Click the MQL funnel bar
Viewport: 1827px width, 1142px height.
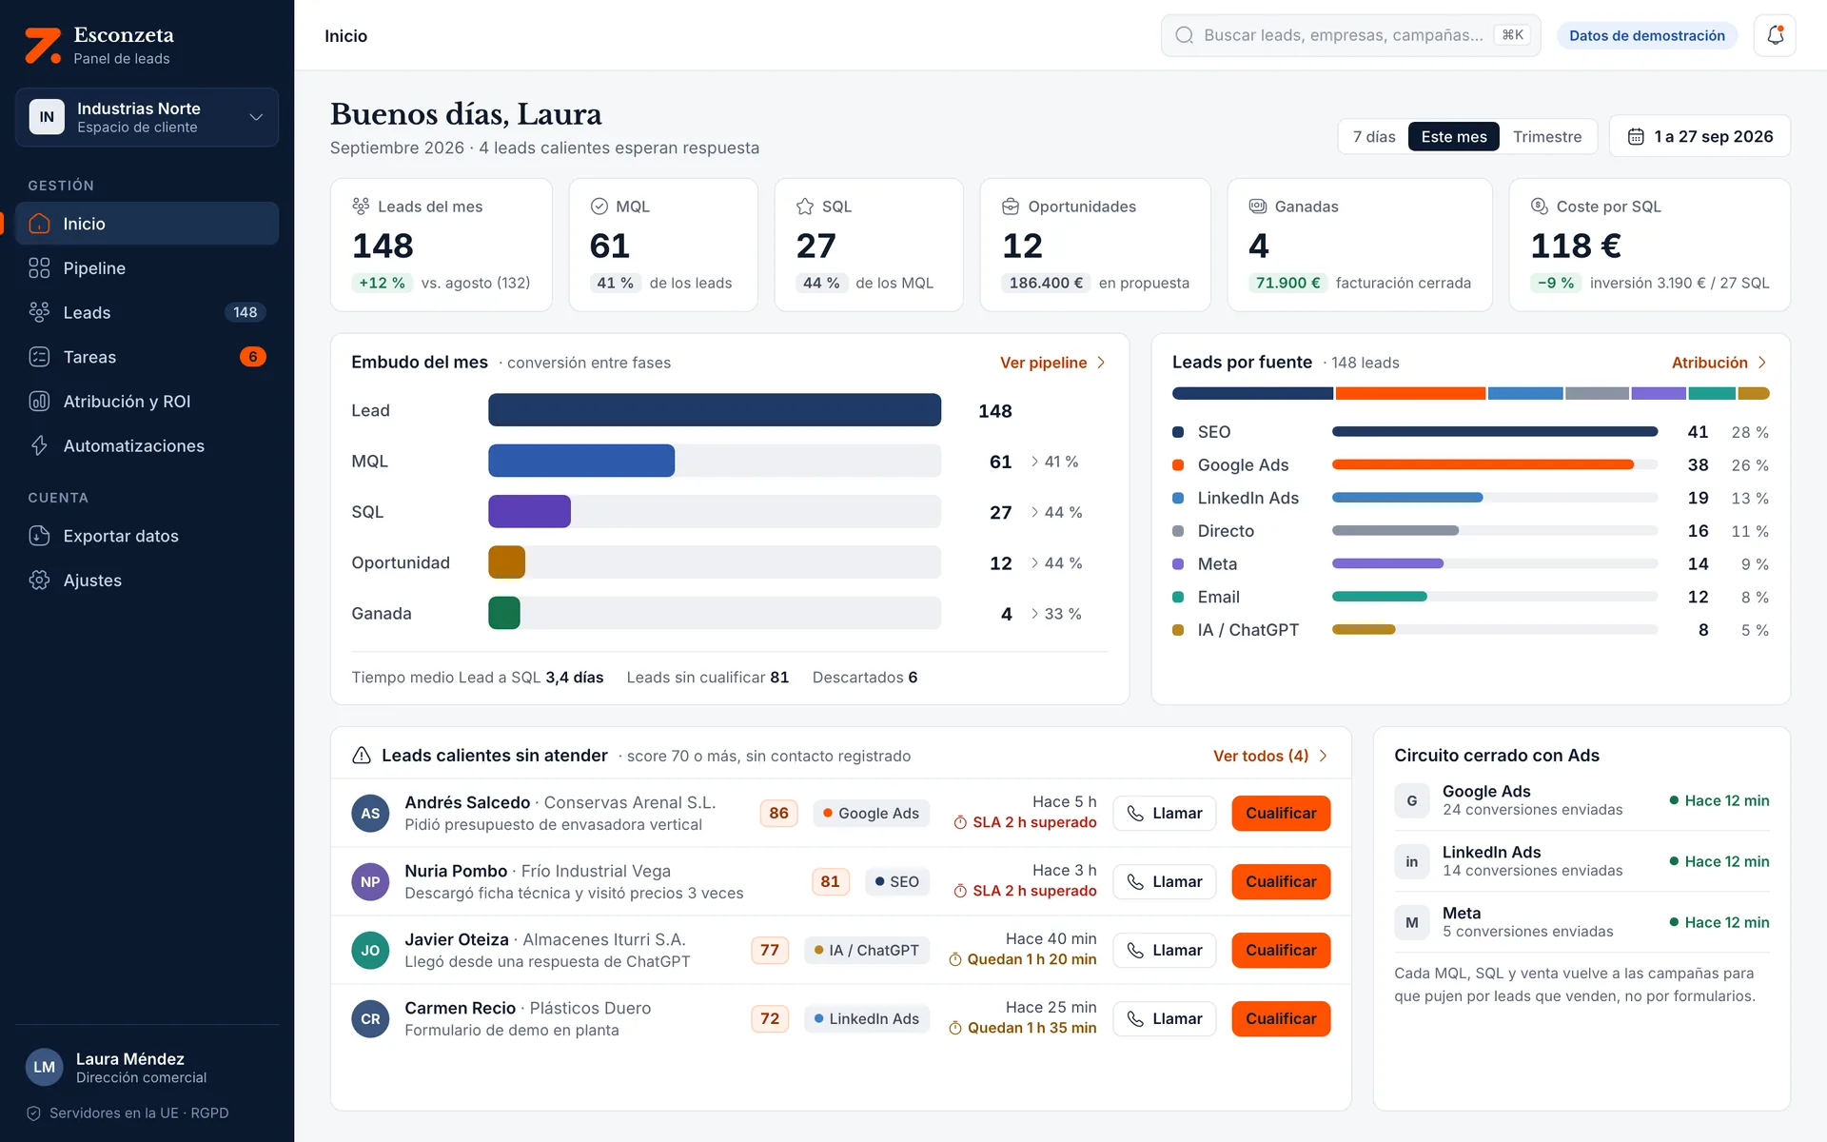tap(581, 462)
